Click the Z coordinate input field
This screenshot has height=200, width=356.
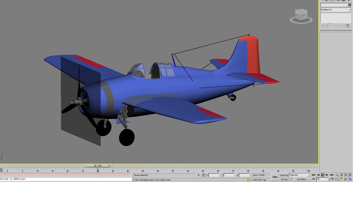coord(244,175)
